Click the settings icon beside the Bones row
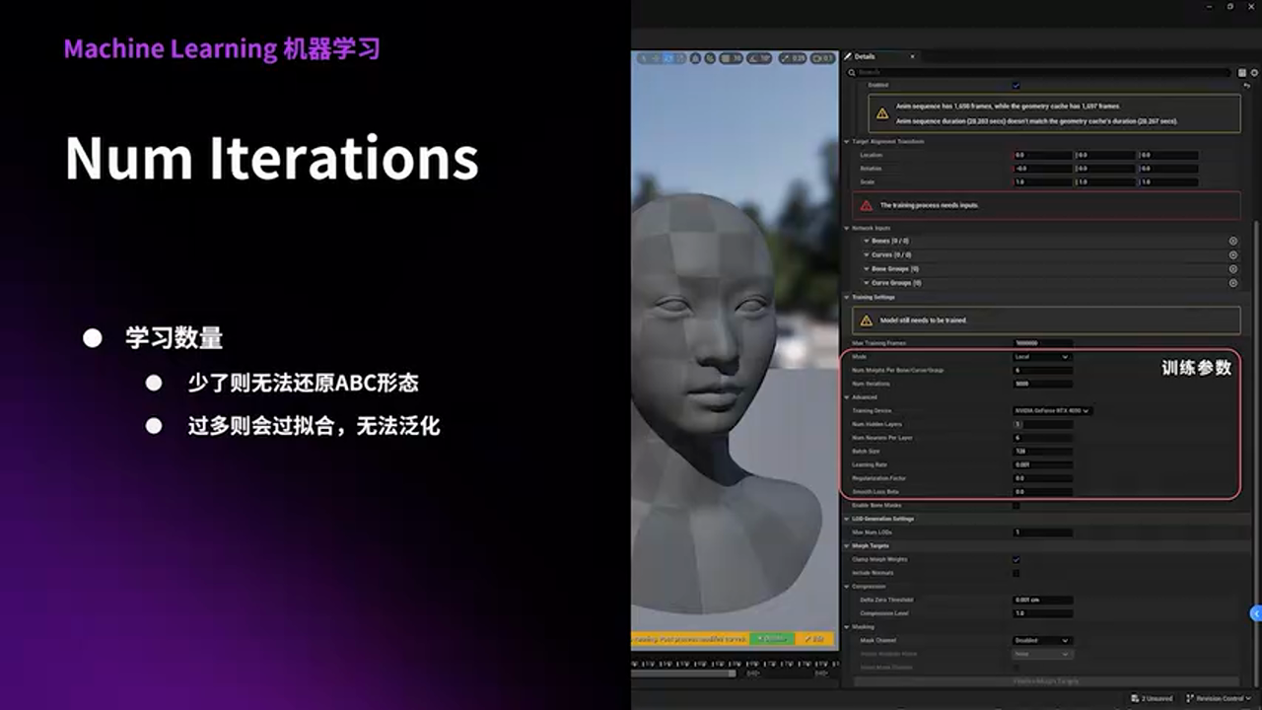Viewport: 1262px width, 710px height. (x=1233, y=240)
